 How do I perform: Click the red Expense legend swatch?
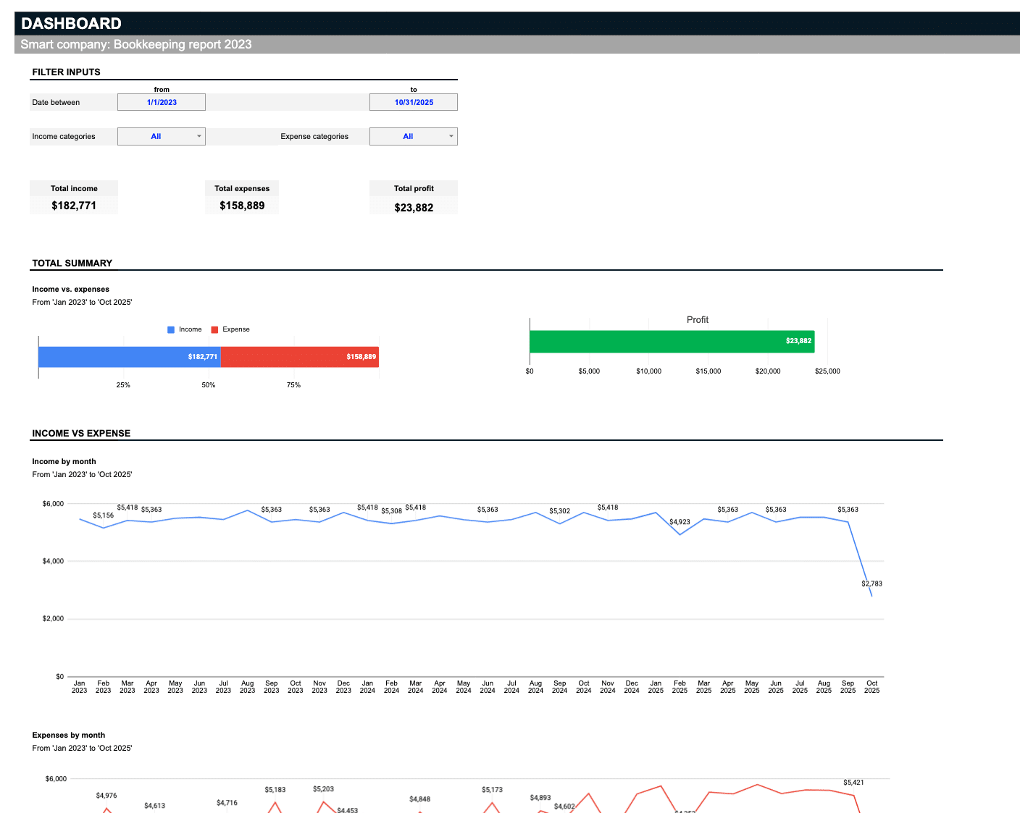click(x=214, y=329)
